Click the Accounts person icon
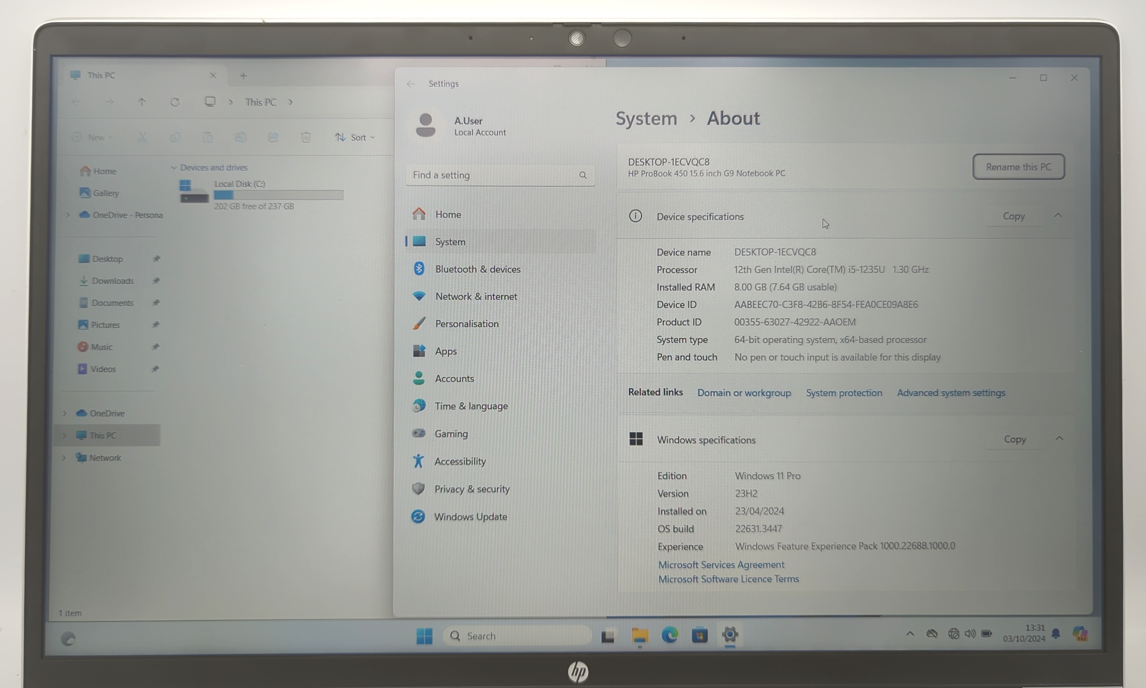Image resolution: width=1146 pixels, height=688 pixels. [x=419, y=378]
